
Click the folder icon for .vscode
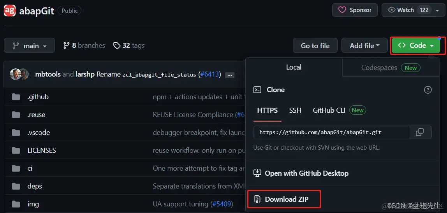(x=16, y=133)
